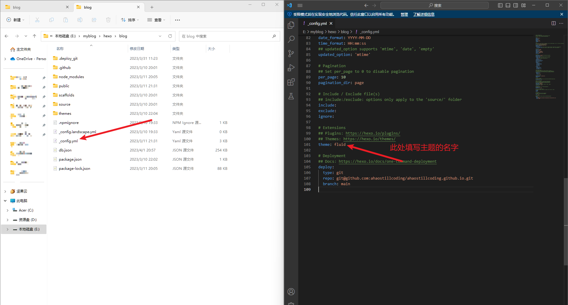Toggle the primary side bar layout

[500, 5]
